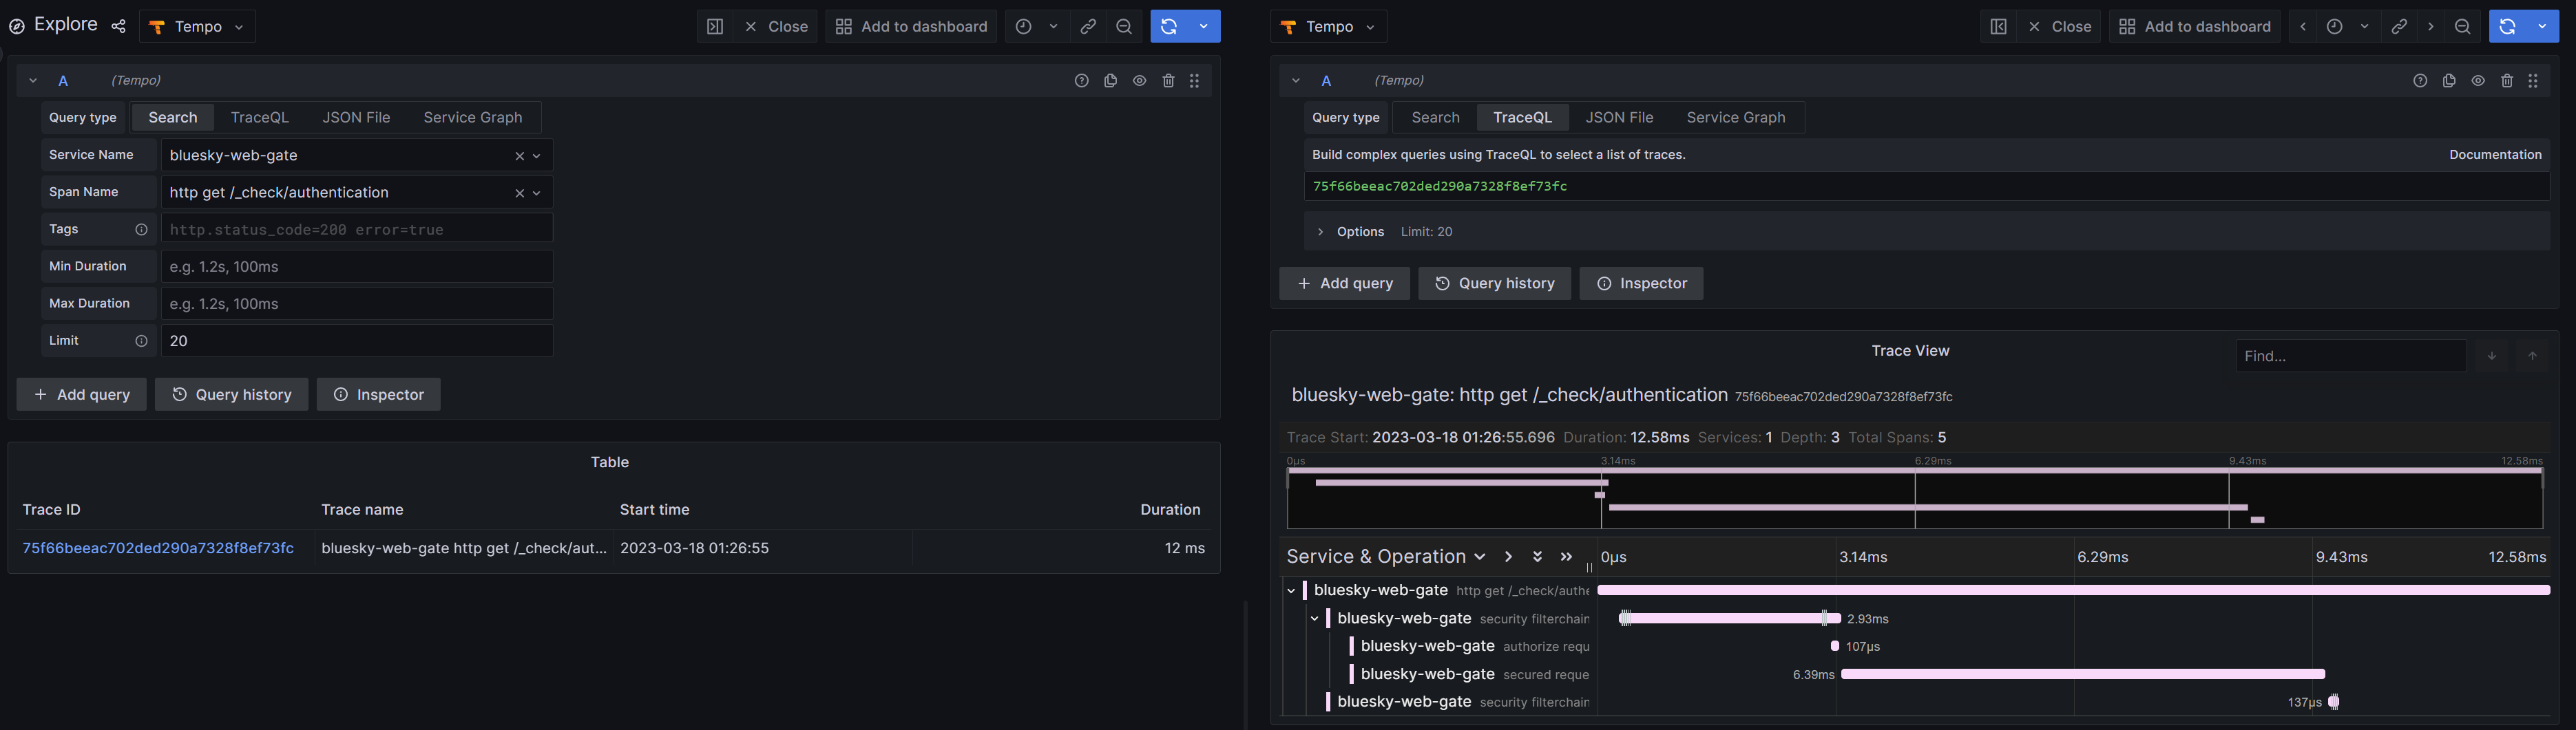This screenshot has width=2576, height=730.
Task: Show query help in right pane query A
Action: (x=2420, y=81)
